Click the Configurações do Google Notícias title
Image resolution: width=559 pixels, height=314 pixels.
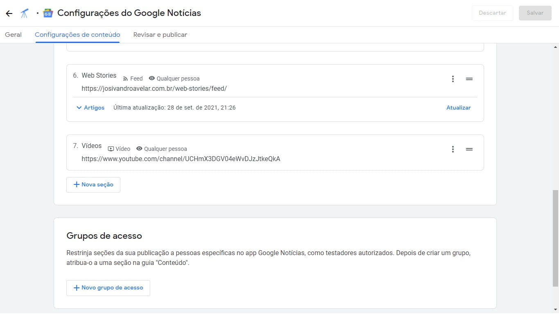(x=129, y=13)
